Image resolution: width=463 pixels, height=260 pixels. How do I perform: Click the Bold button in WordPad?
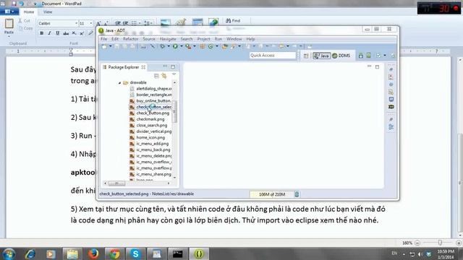[42, 33]
